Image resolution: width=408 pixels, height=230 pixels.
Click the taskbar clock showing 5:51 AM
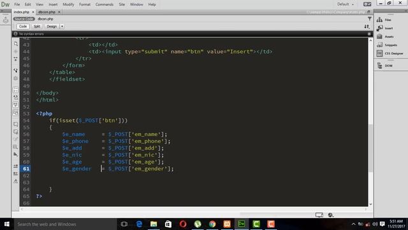click(397, 224)
